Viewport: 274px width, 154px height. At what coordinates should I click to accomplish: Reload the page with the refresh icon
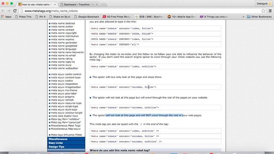tap(15, 11)
